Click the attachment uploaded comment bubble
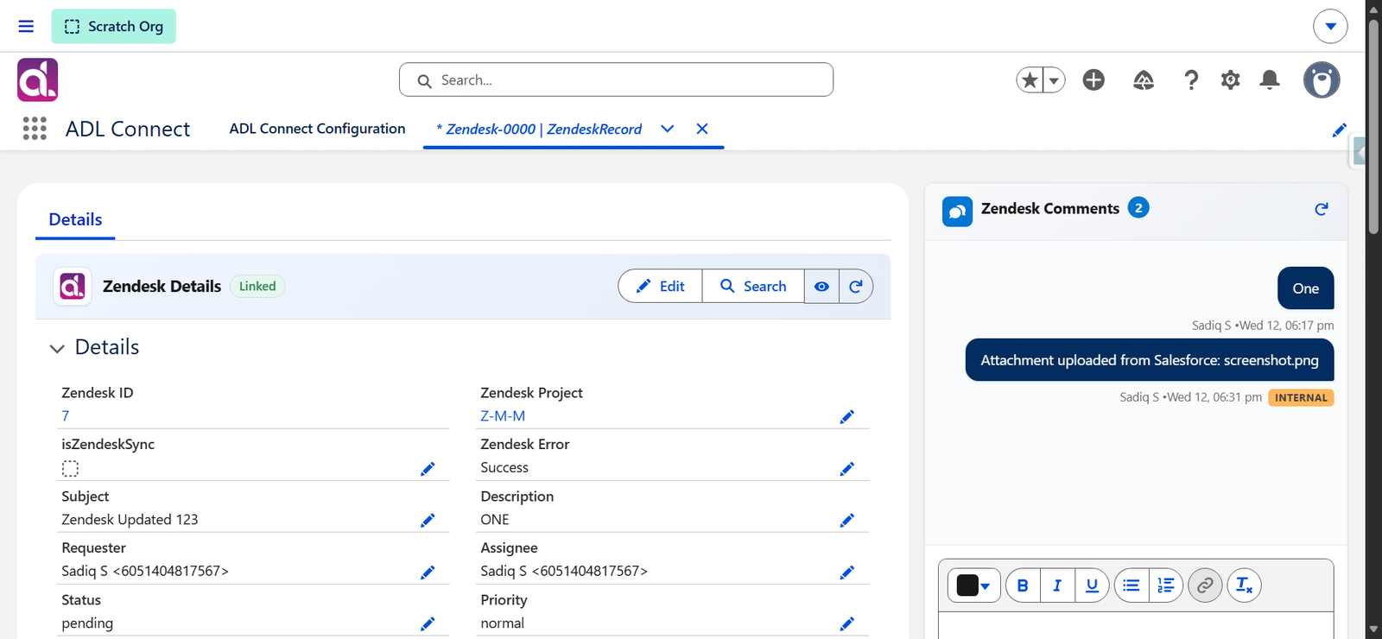 [x=1150, y=360]
